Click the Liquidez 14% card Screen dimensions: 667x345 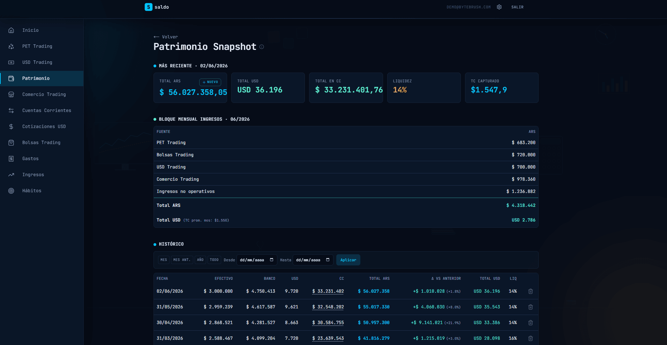point(424,88)
